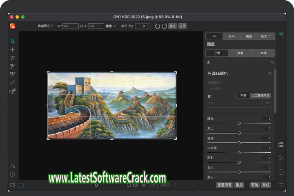
Task: Select the Move/Transform tool
Action: pyautogui.click(x=13, y=49)
